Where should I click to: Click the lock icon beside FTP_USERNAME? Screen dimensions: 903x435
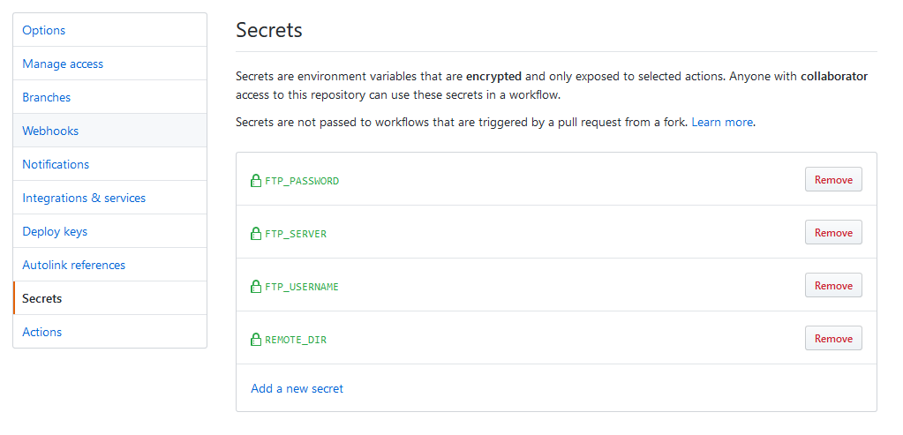[x=256, y=287]
